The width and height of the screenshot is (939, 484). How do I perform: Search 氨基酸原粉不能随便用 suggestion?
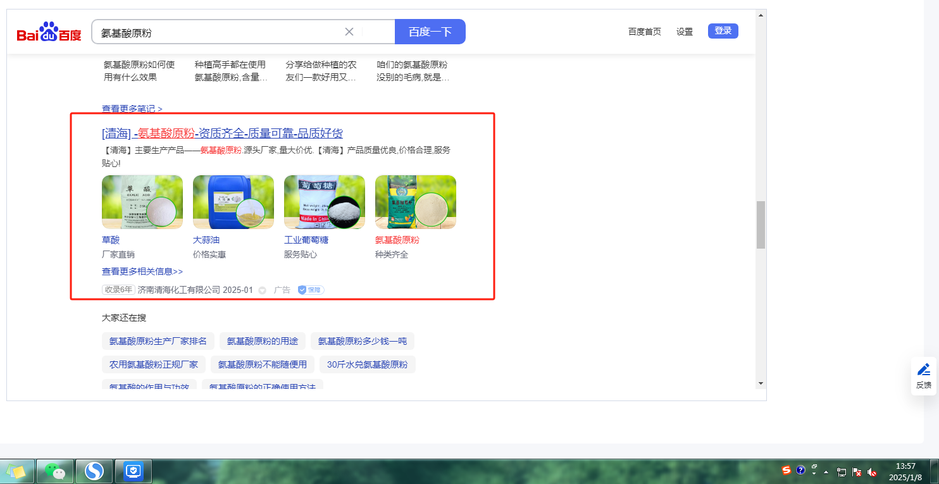pos(263,364)
